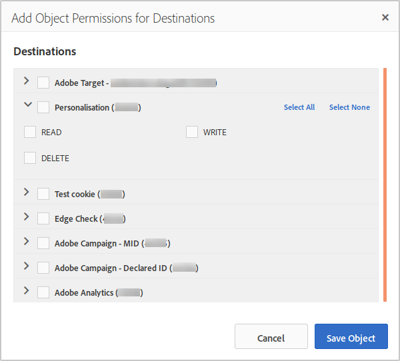Check the Adobe Target checkbox

click(x=43, y=83)
